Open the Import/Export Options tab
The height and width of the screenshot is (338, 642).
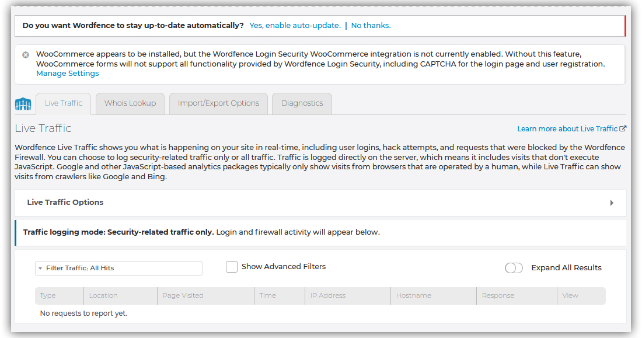(218, 103)
